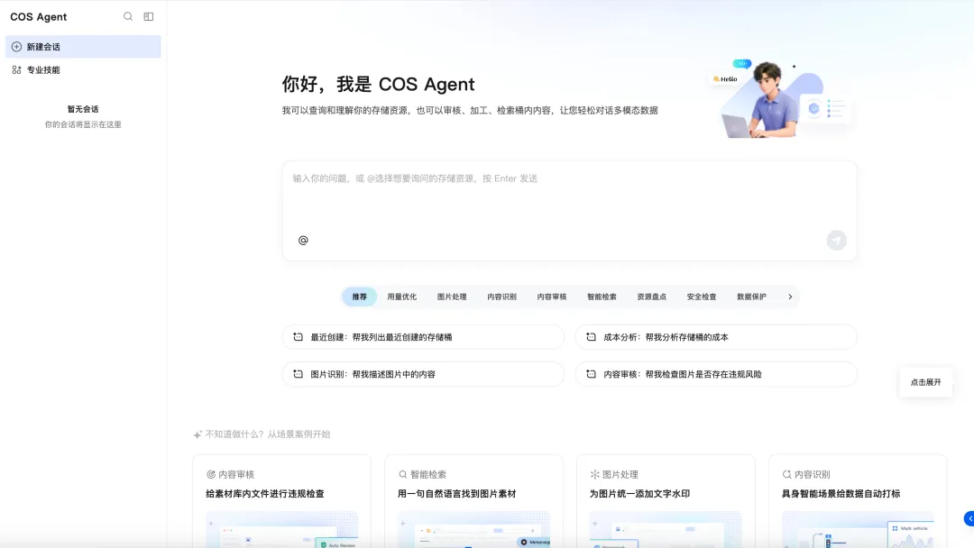
Task: Select the 智能检索 tab
Action: (x=602, y=297)
